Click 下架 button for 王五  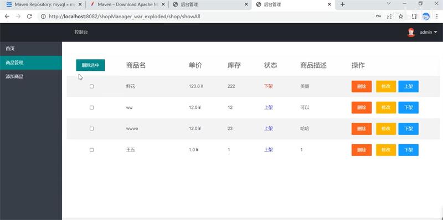[409, 150]
